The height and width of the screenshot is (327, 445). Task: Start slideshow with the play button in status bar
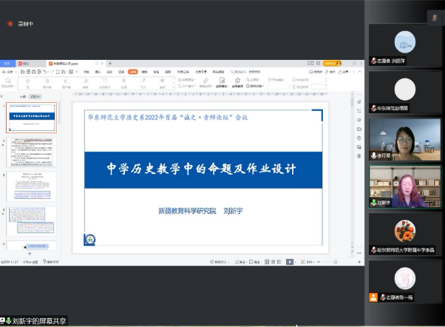pos(290,261)
